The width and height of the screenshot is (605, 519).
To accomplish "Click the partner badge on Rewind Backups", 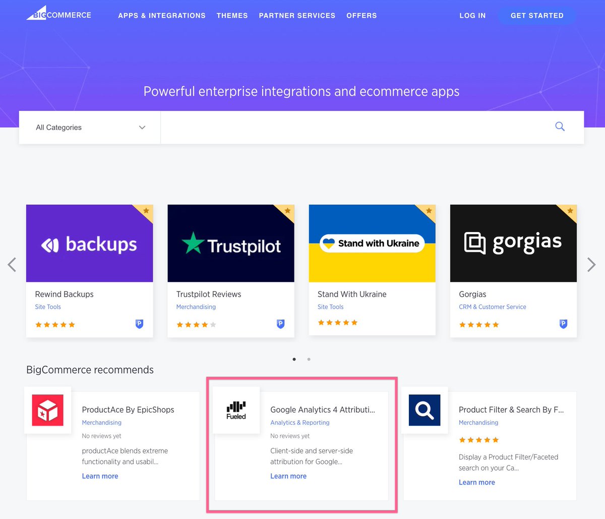I will tap(140, 324).
